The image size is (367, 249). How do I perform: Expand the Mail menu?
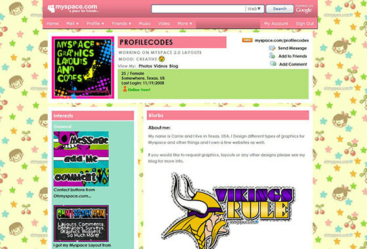[72, 24]
